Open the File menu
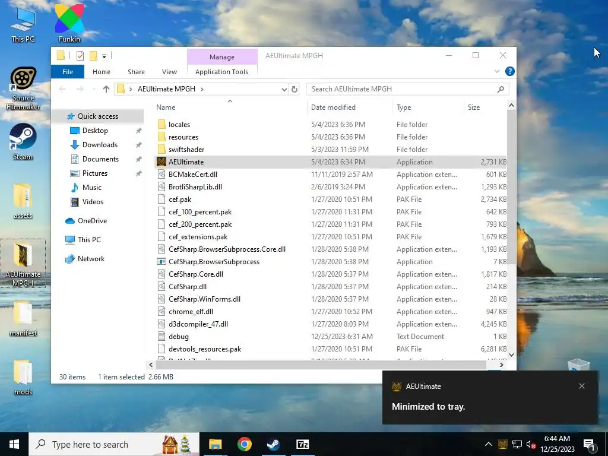 [x=68, y=72]
